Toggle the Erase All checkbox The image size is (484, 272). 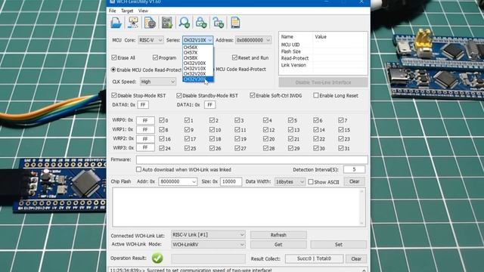[114, 57]
